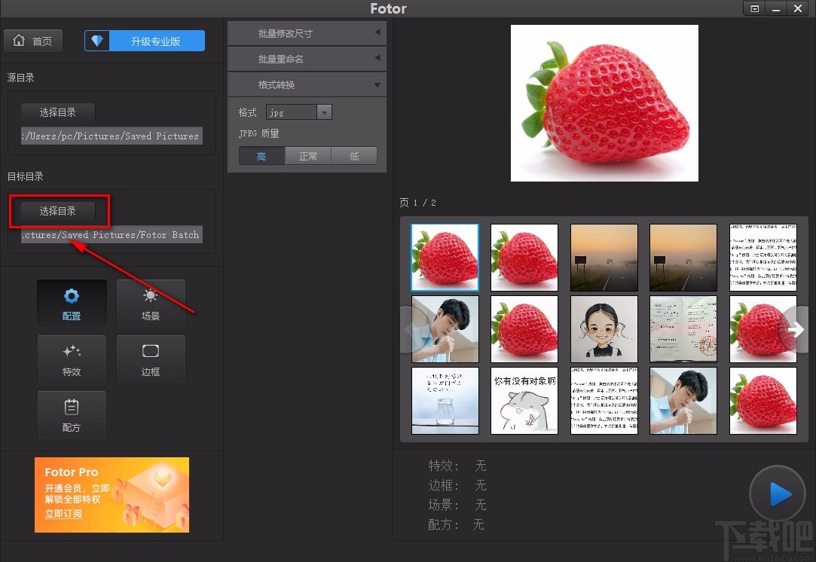Viewport: 816px width, 562px height.
Task: Expand the 批量修改尺寸 section
Action: click(x=307, y=33)
